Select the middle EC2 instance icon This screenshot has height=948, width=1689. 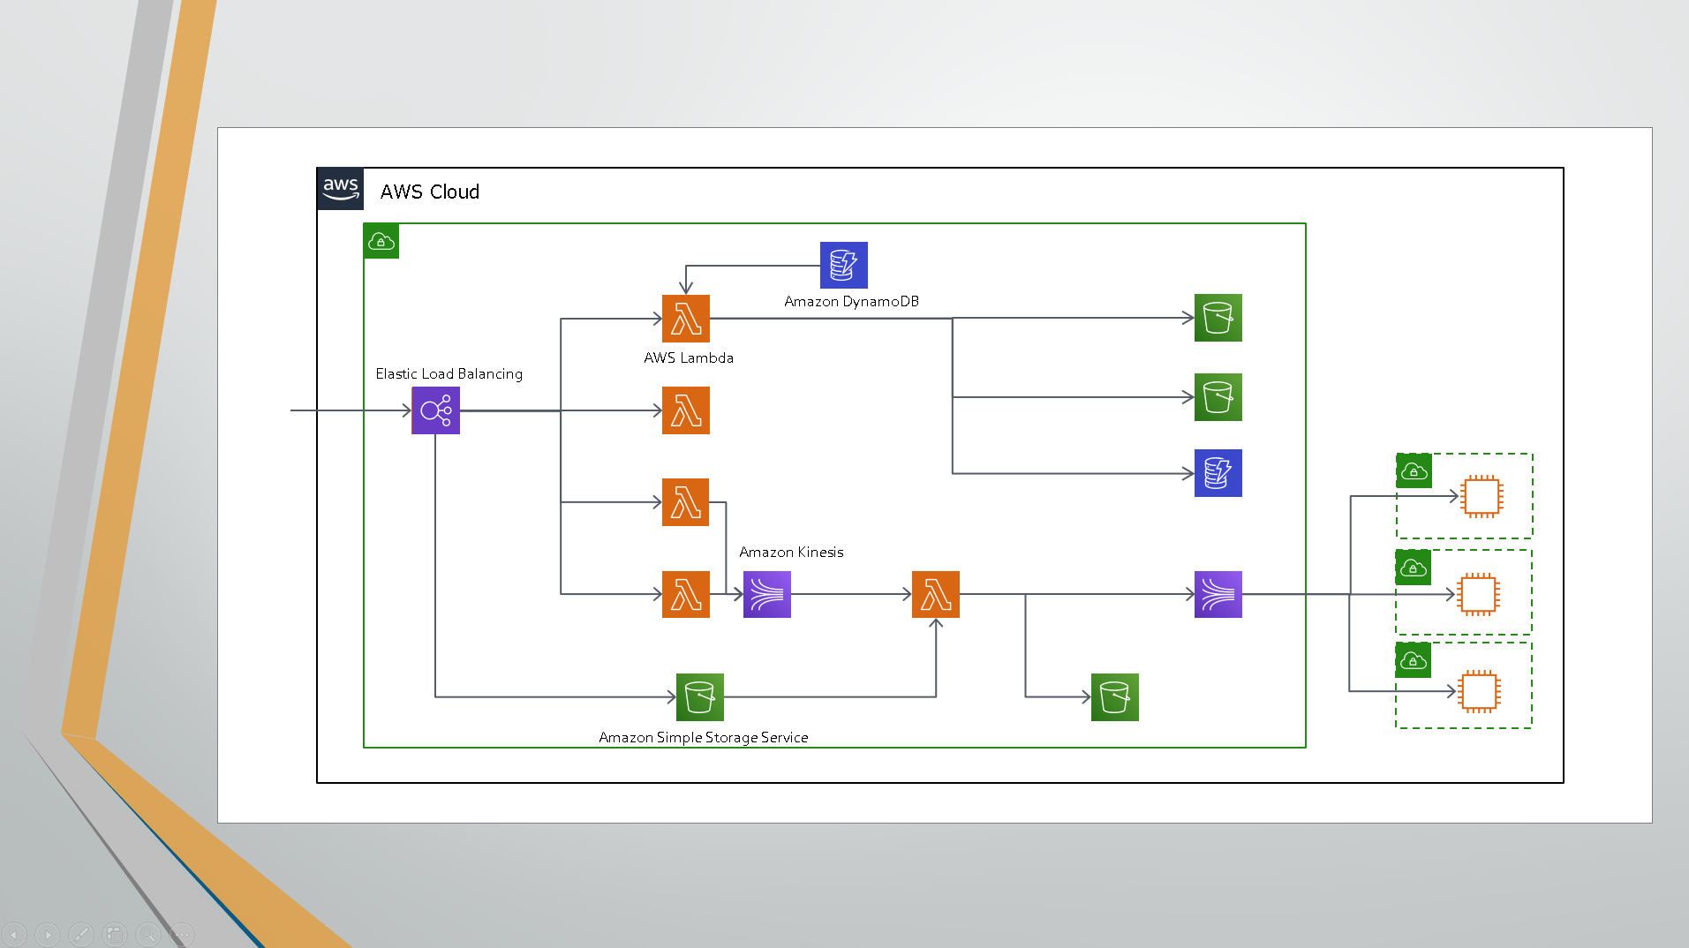(1479, 594)
